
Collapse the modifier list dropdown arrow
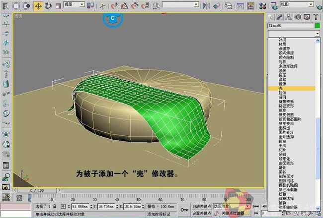coord(317,34)
